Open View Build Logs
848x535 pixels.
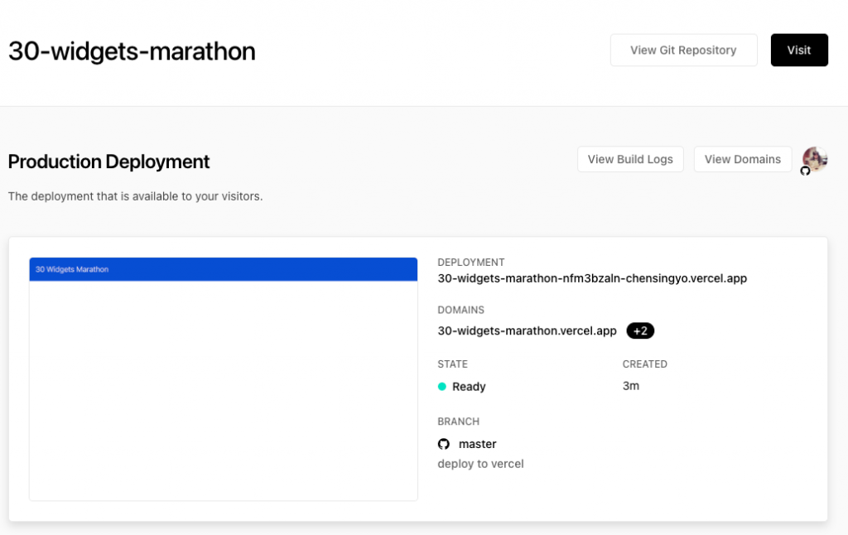pos(630,159)
